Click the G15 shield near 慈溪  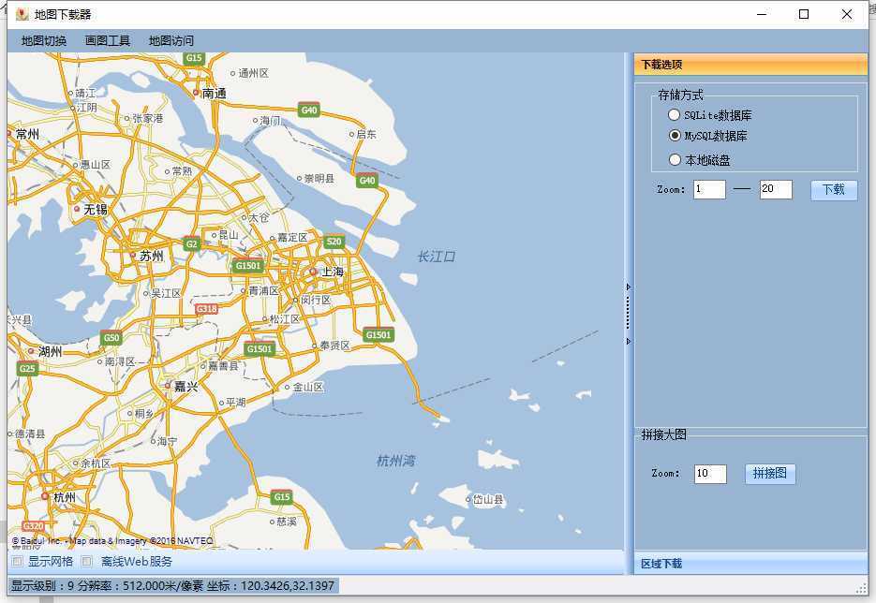282,497
